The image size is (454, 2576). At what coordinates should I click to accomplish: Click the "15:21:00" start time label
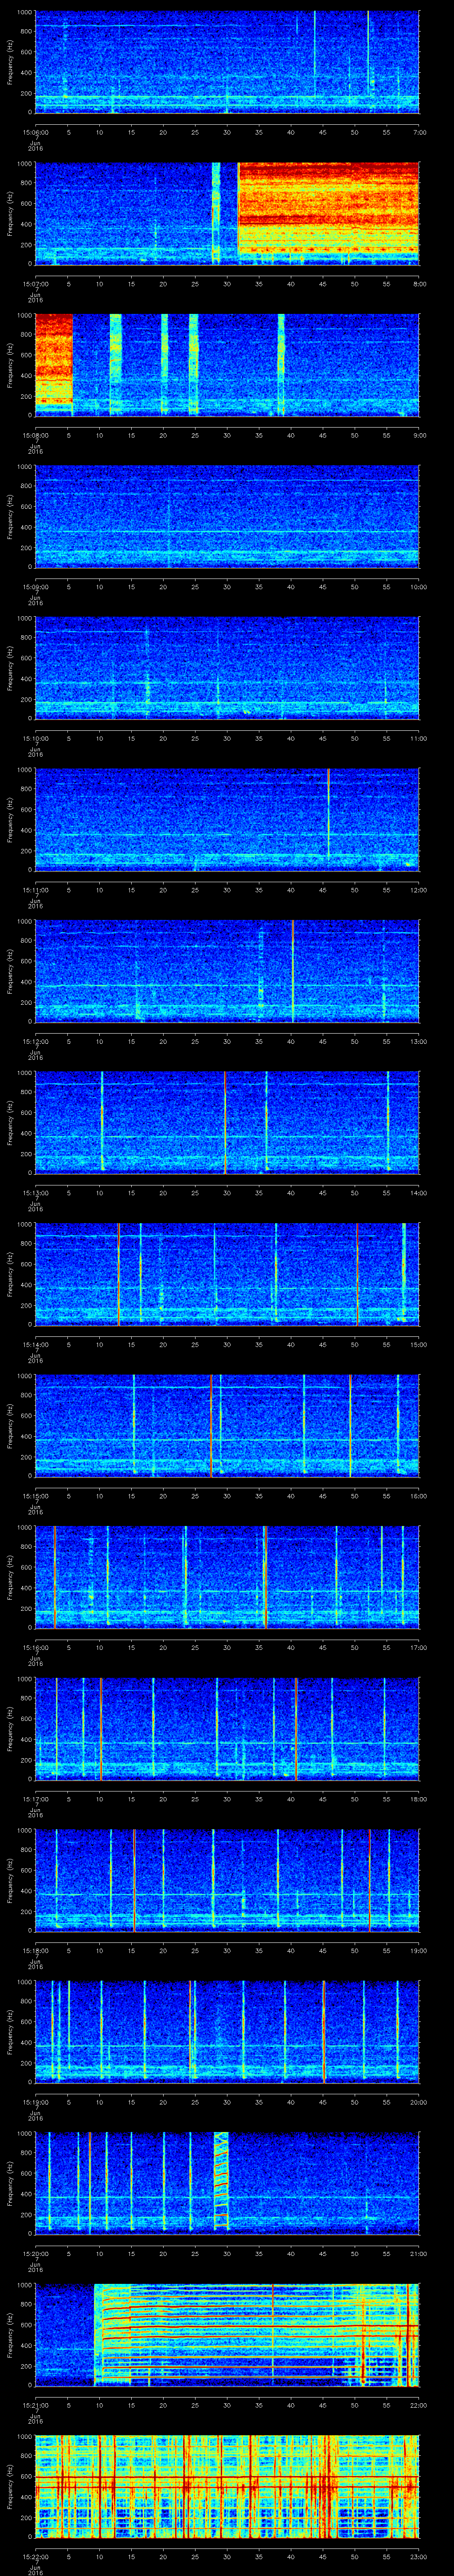point(36,2404)
